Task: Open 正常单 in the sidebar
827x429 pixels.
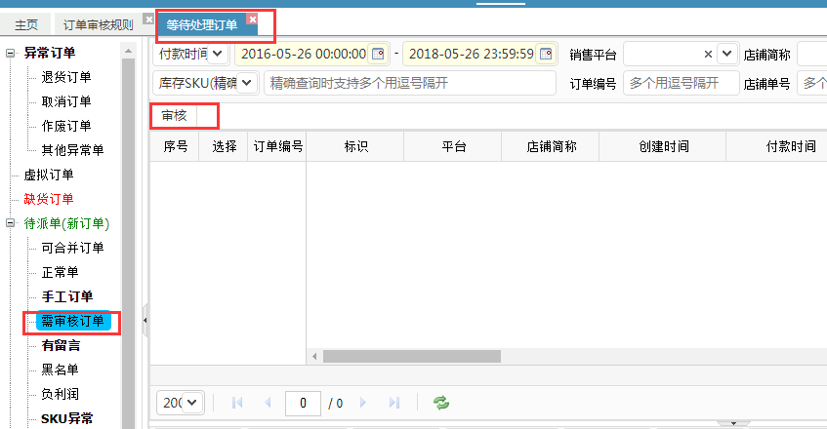Action: click(61, 272)
